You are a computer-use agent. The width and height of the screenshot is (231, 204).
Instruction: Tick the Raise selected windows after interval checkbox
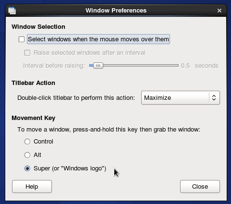pos(27,53)
